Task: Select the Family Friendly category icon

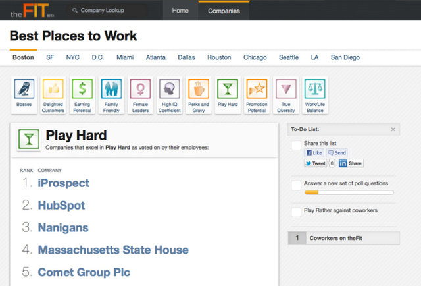Action: pyautogui.click(x=111, y=89)
